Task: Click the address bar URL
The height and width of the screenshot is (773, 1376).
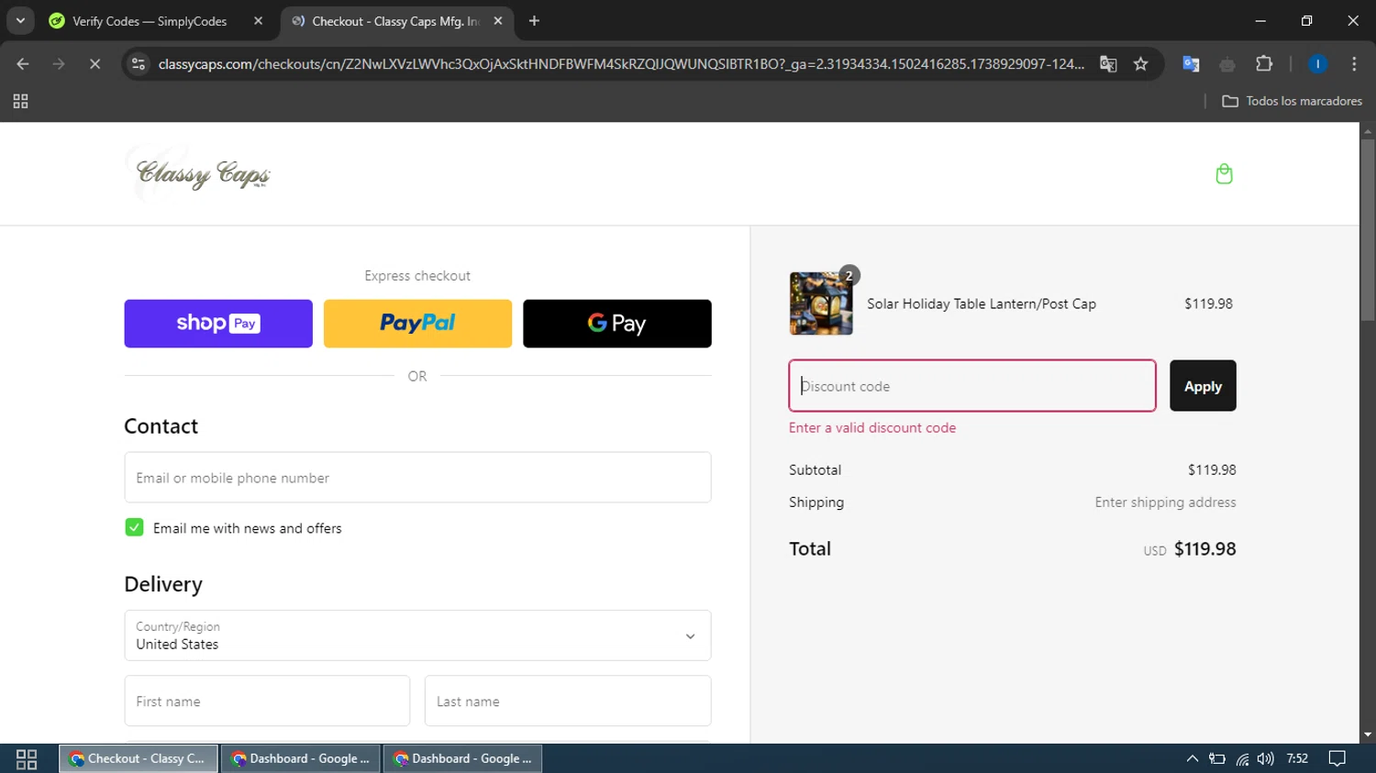Action: pyautogui.click(x=621, y=64)
